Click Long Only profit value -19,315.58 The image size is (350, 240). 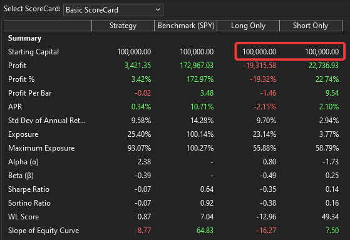tap(260, 66)
